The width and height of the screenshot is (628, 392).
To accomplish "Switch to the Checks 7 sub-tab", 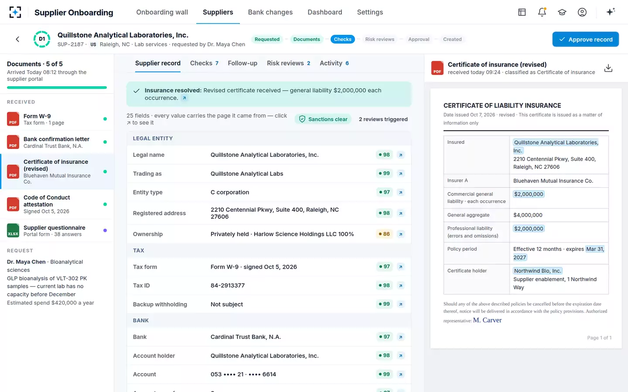I will point(204,63).
